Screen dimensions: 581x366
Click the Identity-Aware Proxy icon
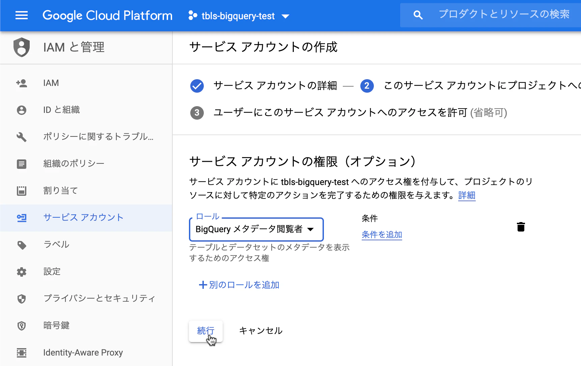coord(22,353)
